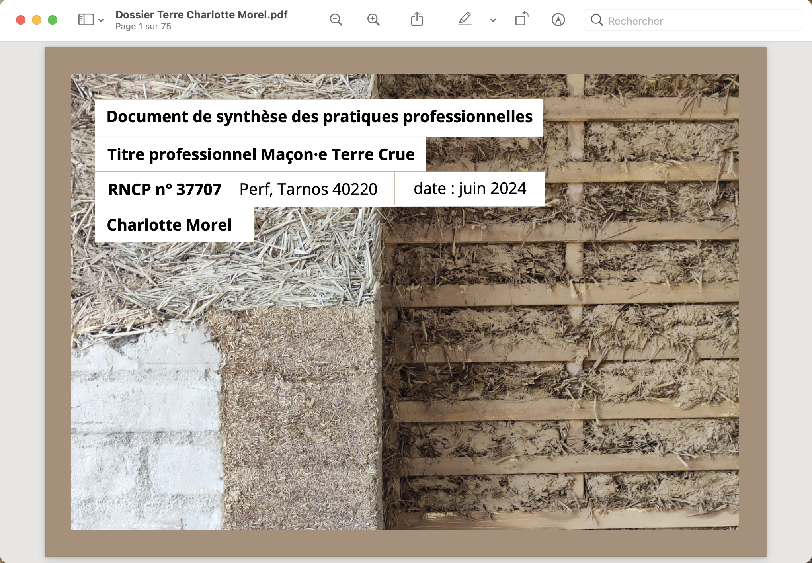Click the 'Page 1 sur 75' label
812x563 pixels.
point(143,27)
